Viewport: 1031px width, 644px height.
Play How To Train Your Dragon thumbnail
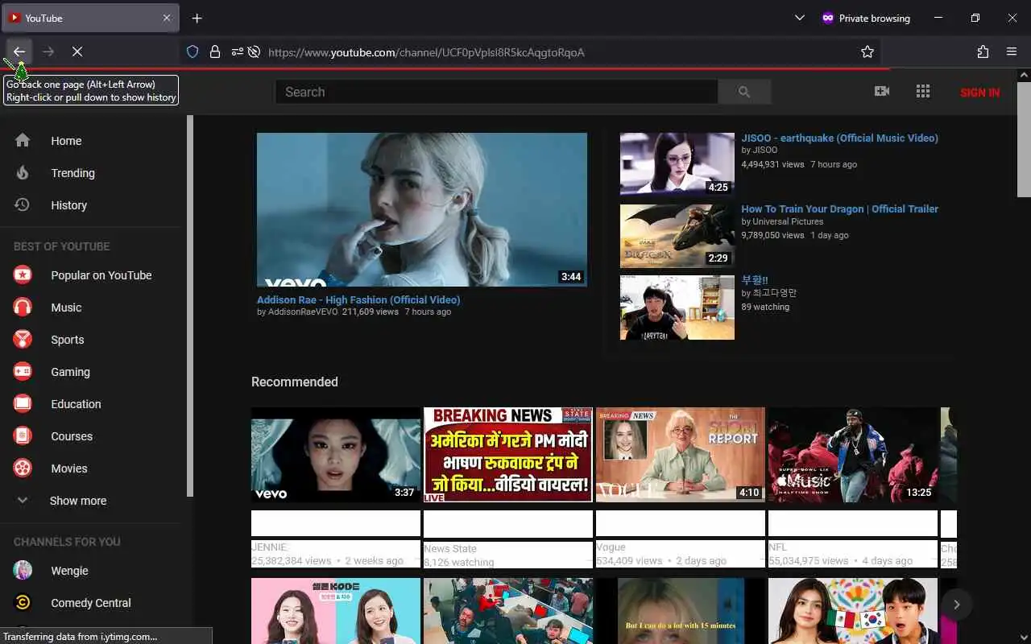pos(677,235)
